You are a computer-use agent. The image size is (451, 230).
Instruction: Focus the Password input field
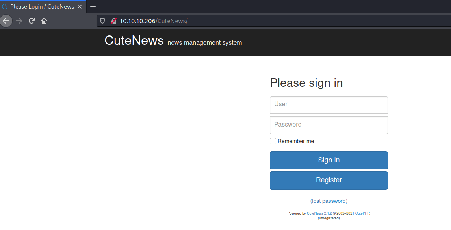pos(329,125)
